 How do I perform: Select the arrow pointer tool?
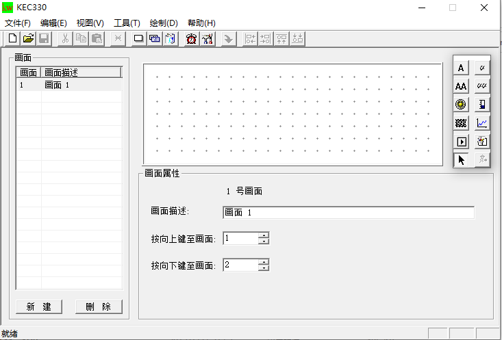point(461,159)
